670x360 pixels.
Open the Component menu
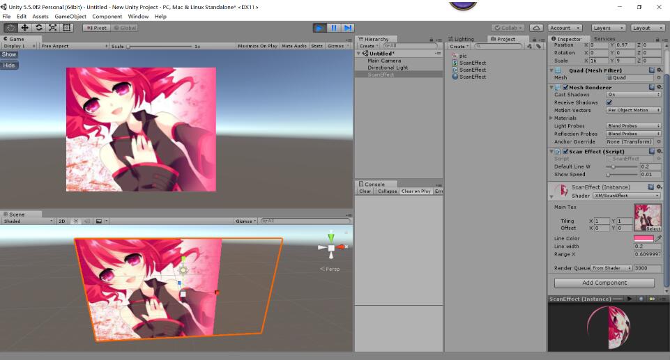(x=107, y=16)
